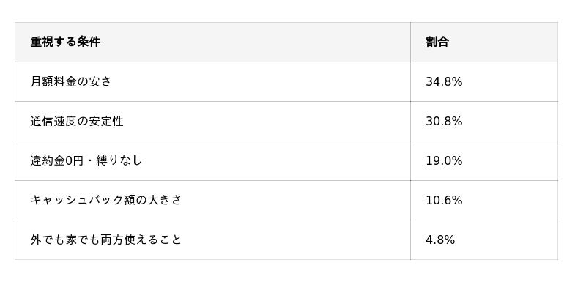Click the 月額 text in first row
Viewport: 586px width, 282px height.
(x=42, y=82)
